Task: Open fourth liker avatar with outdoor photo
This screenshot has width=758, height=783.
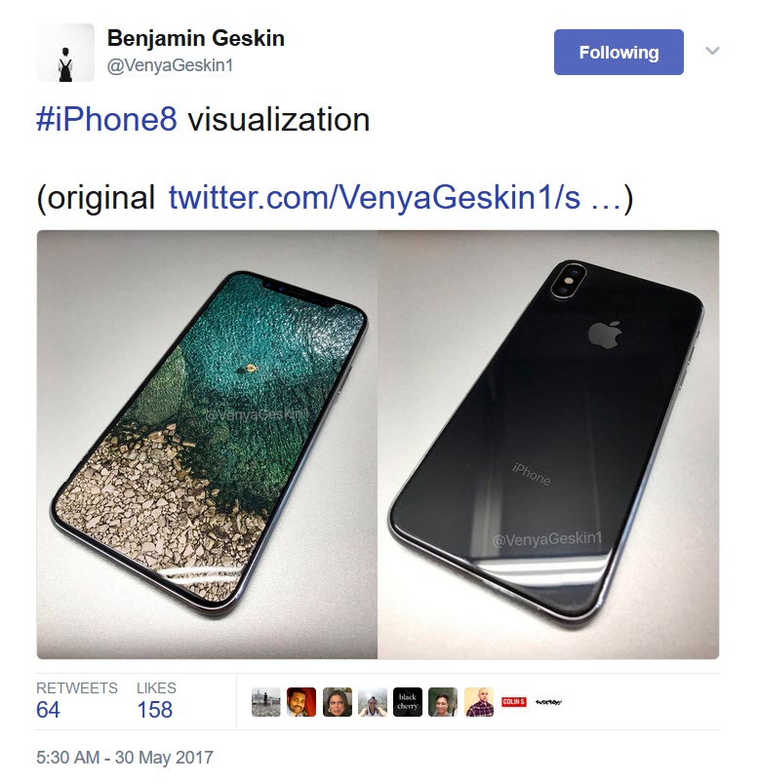Action: [373, 702]
